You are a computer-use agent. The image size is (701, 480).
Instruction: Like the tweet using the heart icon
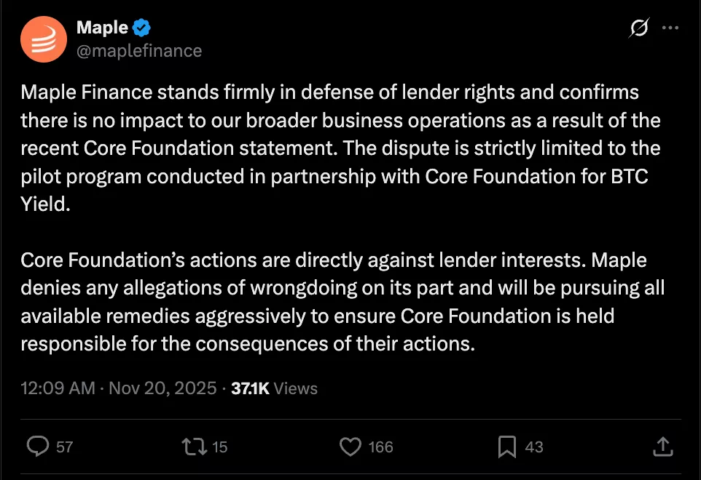coord(350,447)
